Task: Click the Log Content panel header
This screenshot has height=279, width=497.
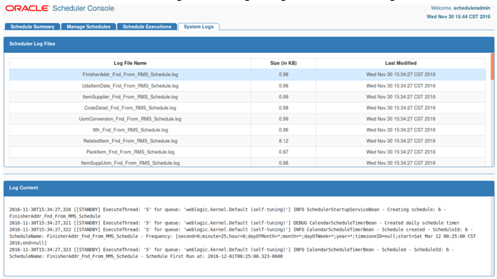Action: (x=248, y=189)
